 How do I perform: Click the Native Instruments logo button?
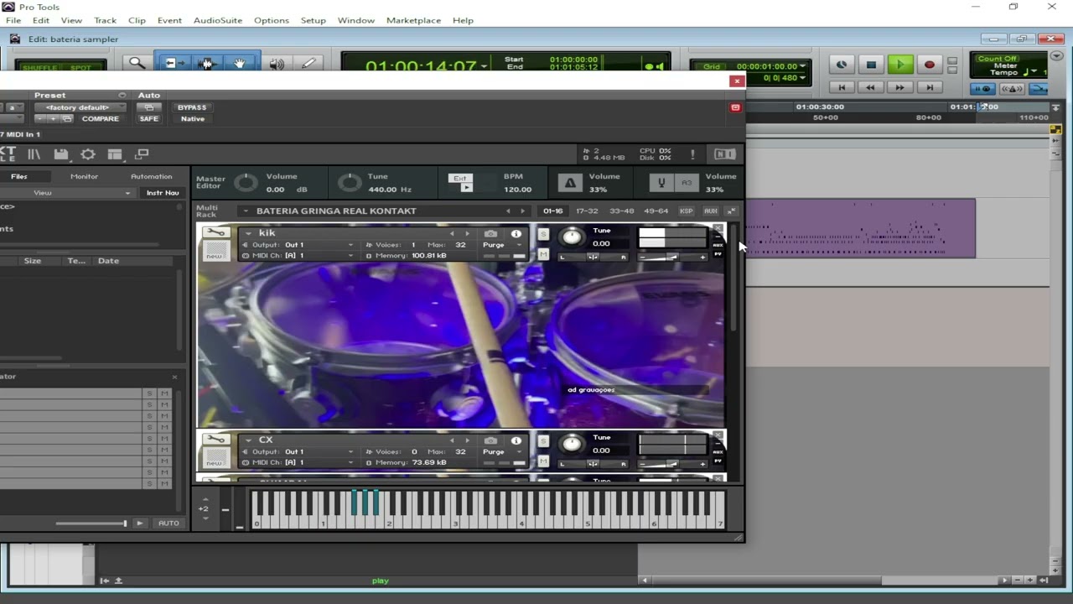(724, 154)
